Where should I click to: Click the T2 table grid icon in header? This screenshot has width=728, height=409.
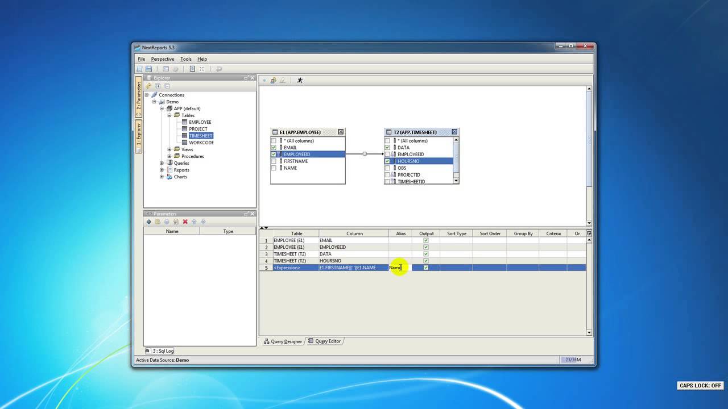click(389, 132)
